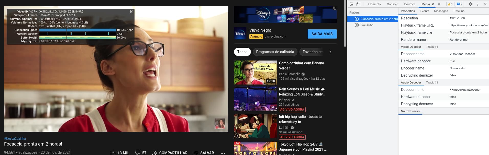This screenshot has width=489, height=155.
Task: Expand more DevTools tabs with chevron
Action: pyautogui.click(x=439, y=4)
